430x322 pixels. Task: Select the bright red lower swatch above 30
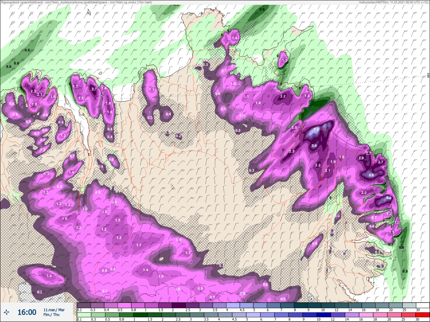tap(423, 315)
